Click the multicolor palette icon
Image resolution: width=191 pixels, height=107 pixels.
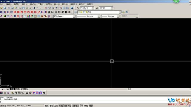[29, 16]
